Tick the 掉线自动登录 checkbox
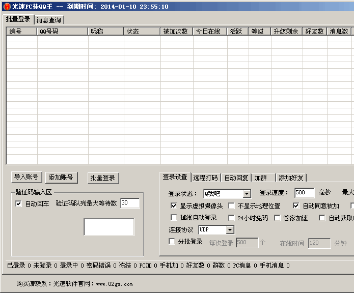 click(x=174, y=218)
